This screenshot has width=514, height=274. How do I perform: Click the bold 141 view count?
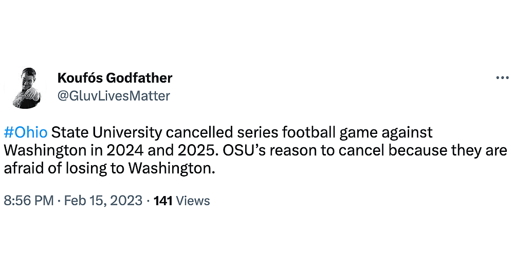click(163, 201)
